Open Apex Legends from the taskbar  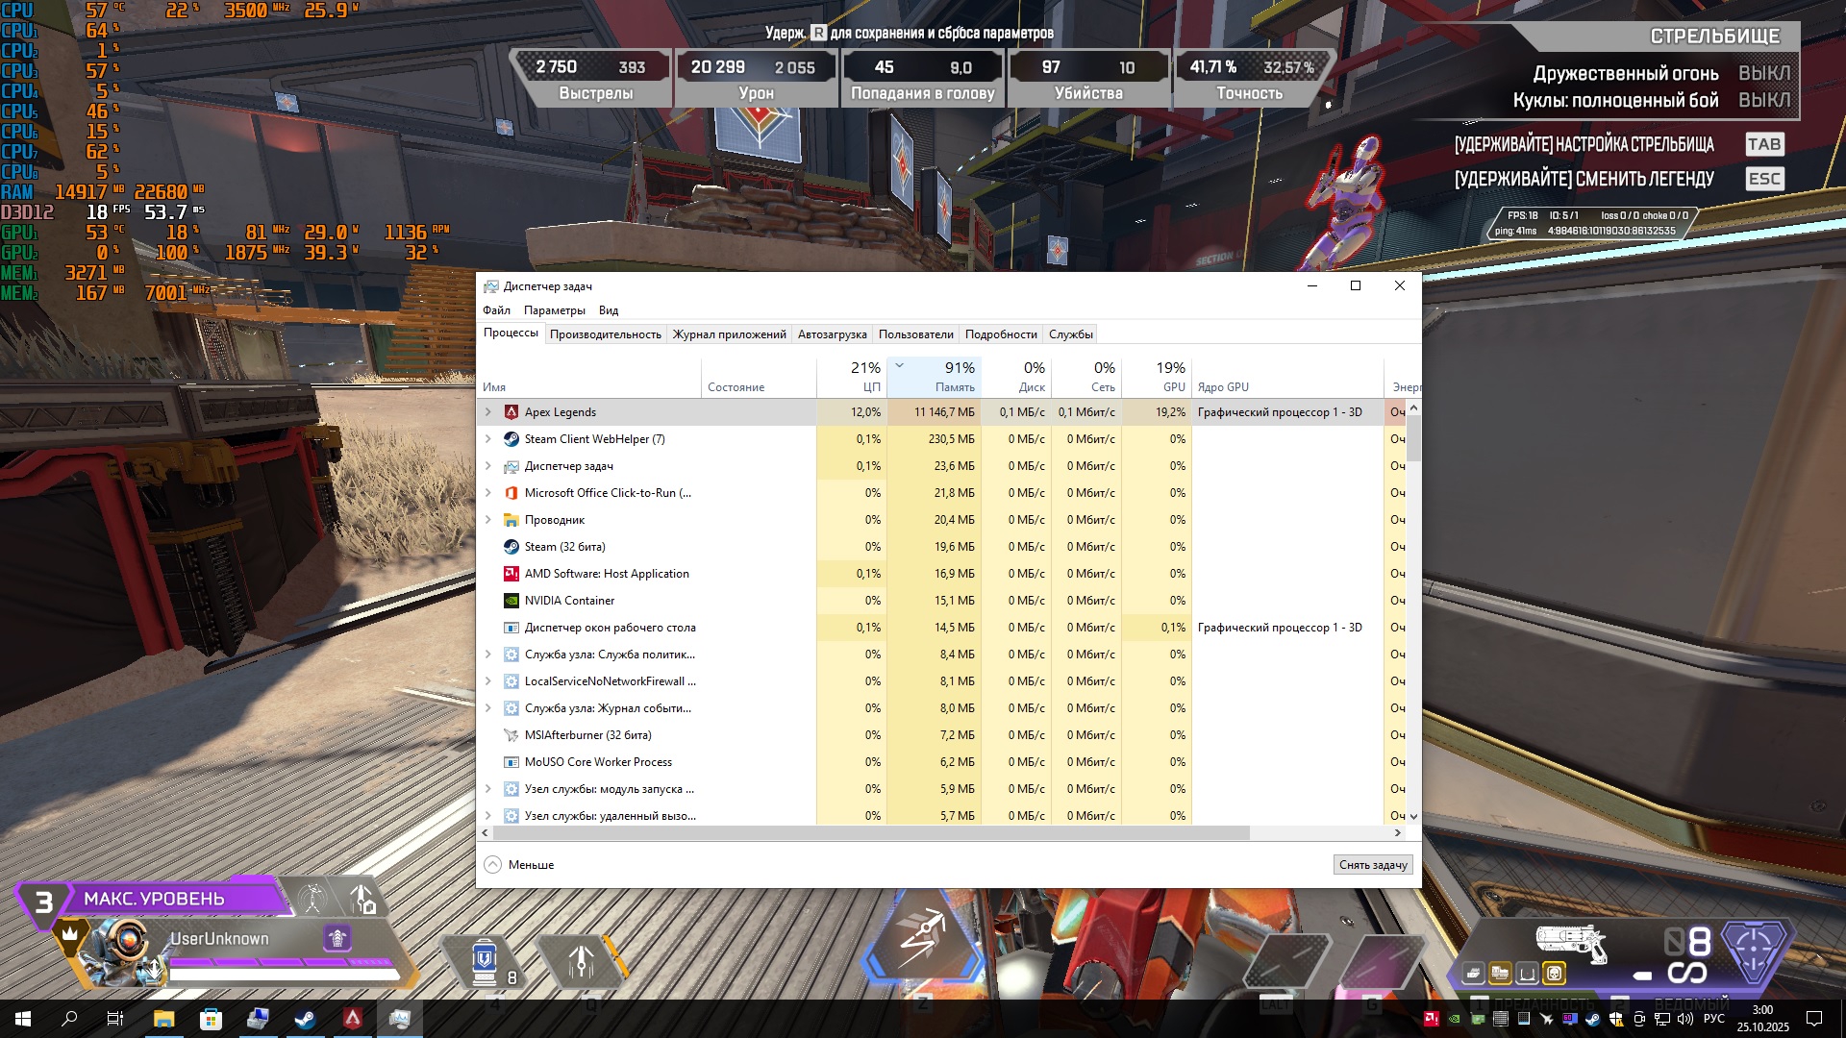(x=353, y=1019)
